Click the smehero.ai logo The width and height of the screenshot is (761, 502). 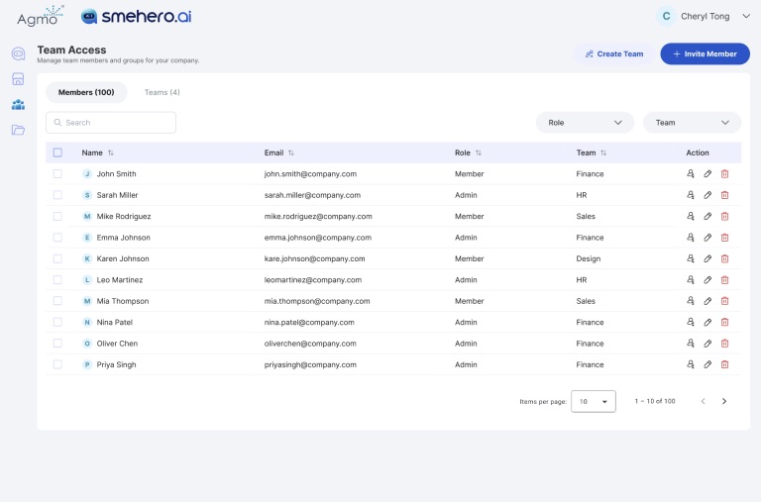[137, 17]
